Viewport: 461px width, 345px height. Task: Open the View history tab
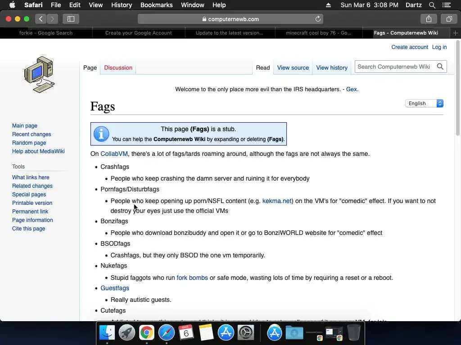click(332, 68)
